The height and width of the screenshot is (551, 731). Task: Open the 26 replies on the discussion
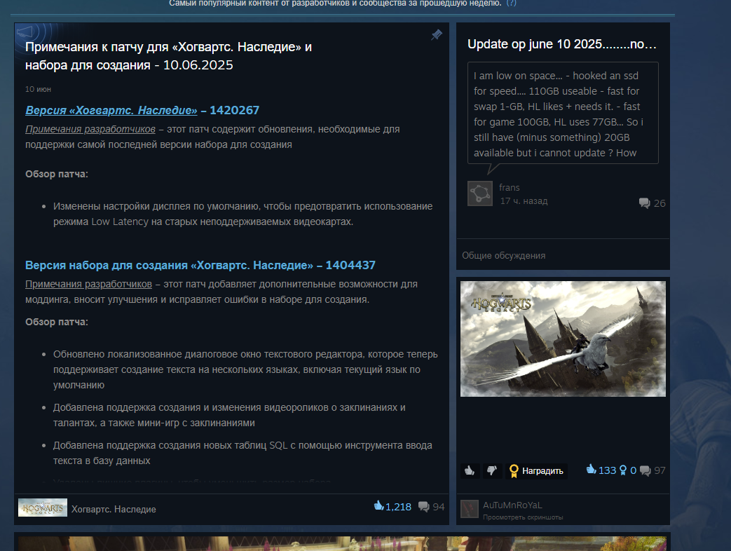[653, 203]
